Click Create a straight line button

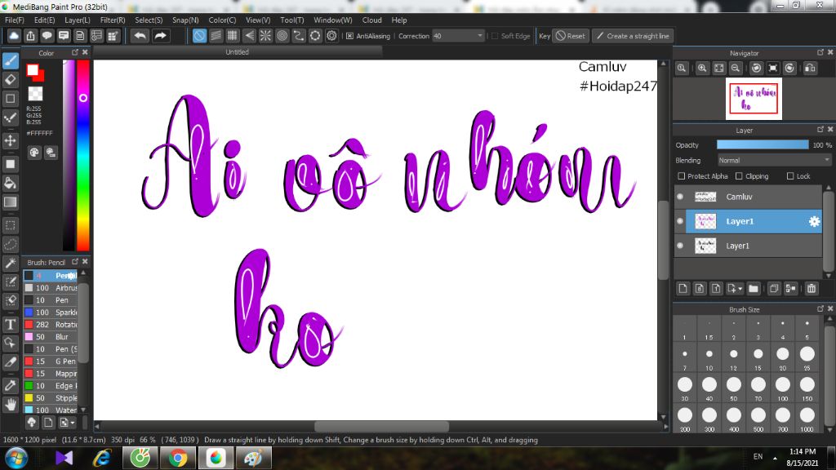point(633,36)
